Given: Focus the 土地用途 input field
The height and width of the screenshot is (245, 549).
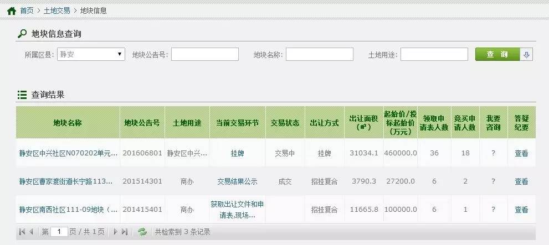Looking at the screenshot, I should 434,54.
